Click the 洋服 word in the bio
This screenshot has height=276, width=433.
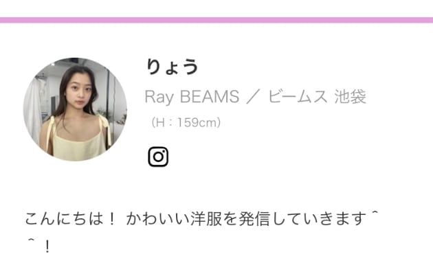(x=206, y=218)
